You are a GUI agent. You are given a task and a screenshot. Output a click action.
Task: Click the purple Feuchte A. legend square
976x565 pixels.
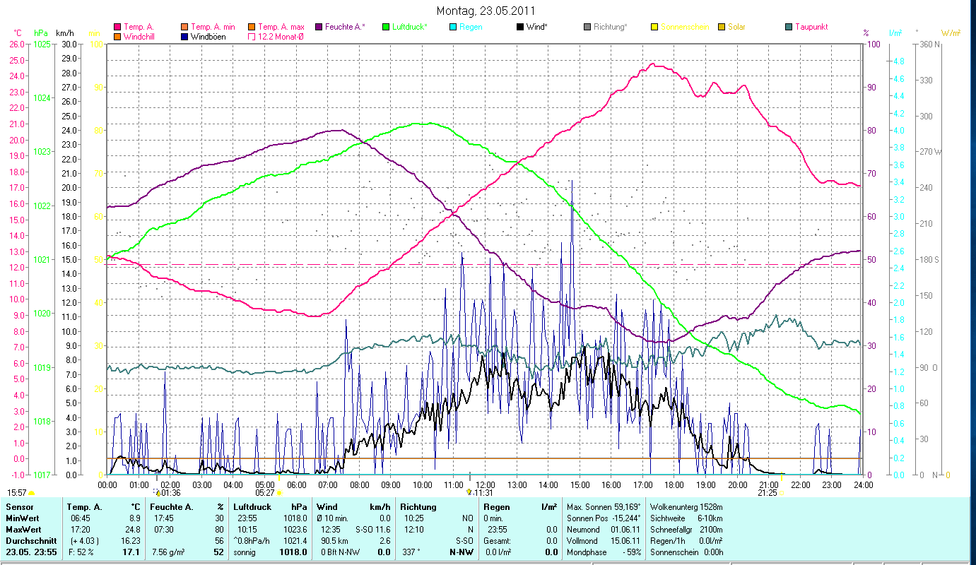click(x=318, y=27)
